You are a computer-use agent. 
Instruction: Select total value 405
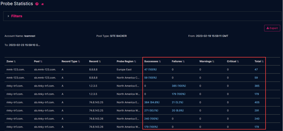pos(257,102)
